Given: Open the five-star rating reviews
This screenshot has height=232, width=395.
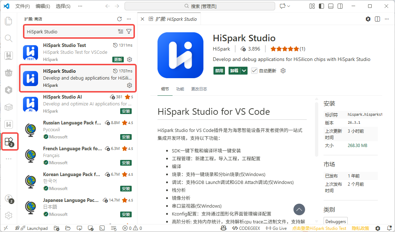Looking at the screenshot, I should (x=288, y=49).
